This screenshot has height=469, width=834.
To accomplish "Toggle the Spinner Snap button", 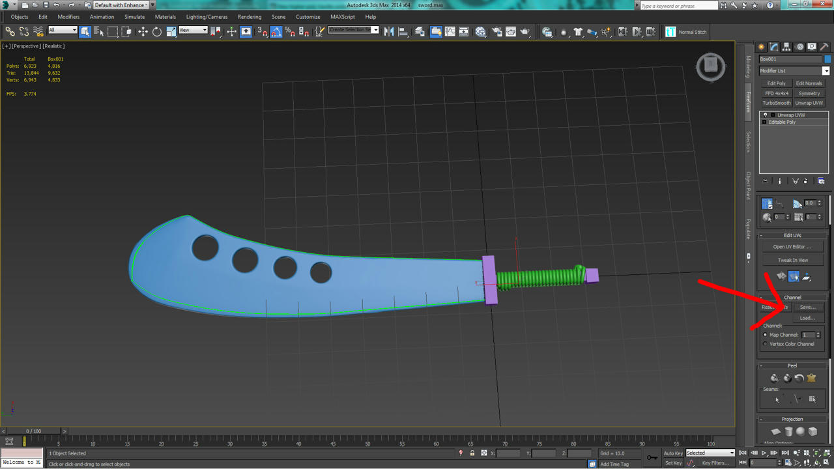I will [304, 31].
